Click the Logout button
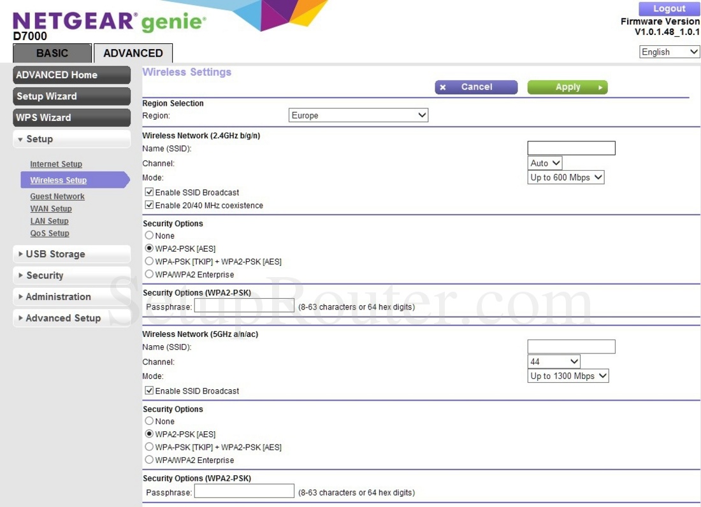Screen dimensions: 701x507 (668, 8)
